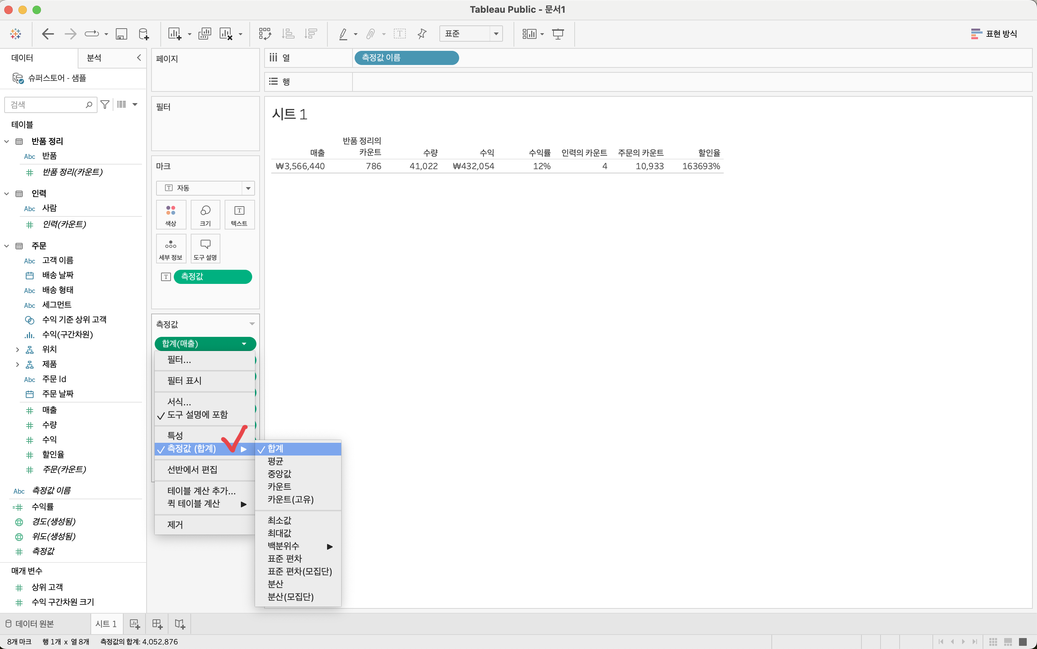This screenshot has height=649, width=1037.
Task: Select the checked 합계 aggregation option
Action: point(275,448)
